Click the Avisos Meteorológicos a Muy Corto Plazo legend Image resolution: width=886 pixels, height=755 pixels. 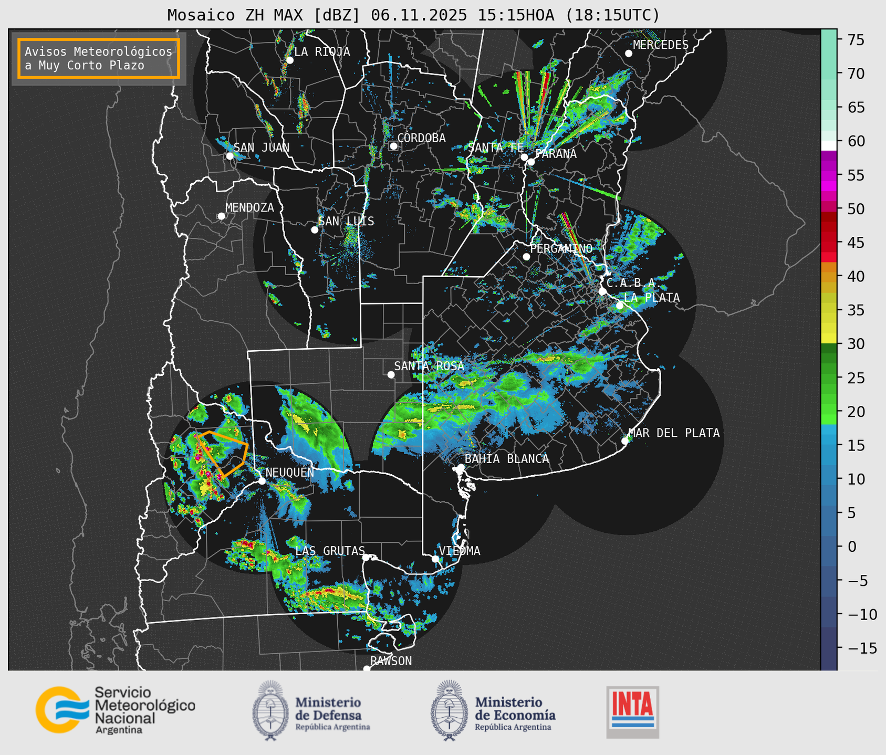click(x=99, y=58)
